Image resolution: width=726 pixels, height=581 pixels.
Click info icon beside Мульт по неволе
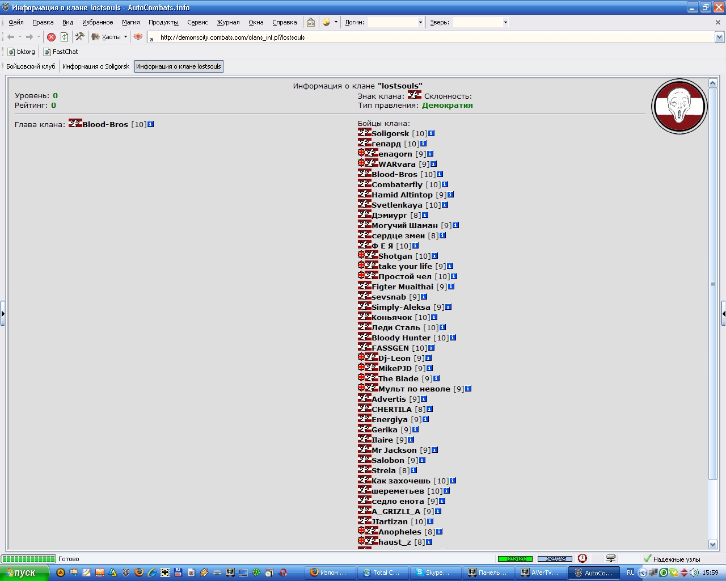click(468, 389)
